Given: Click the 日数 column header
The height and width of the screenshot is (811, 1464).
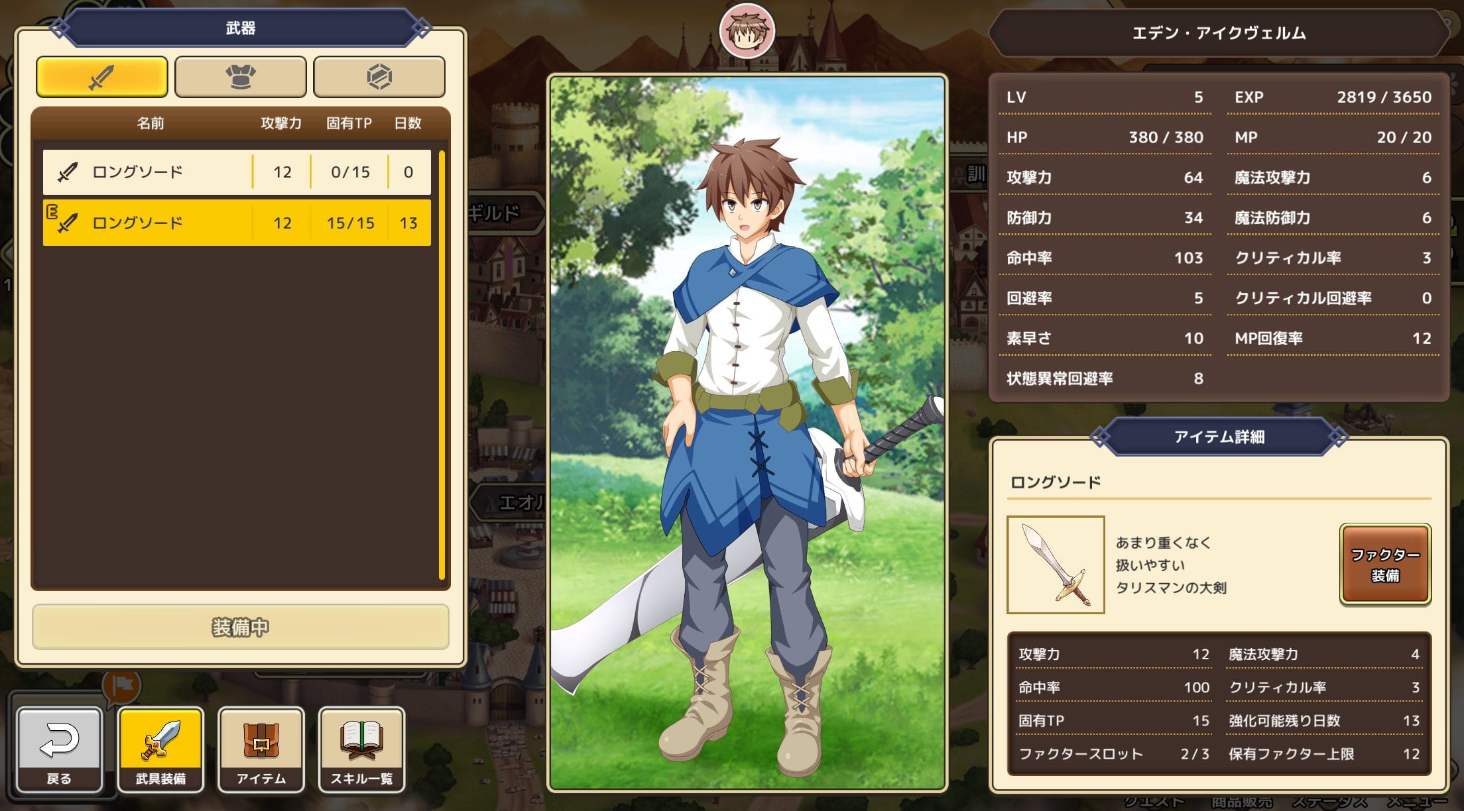Looking at the screenshot, I should pos(408,123).
